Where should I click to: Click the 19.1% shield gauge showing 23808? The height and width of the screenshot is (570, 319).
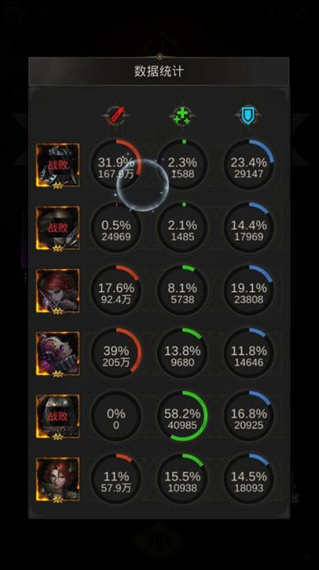point(249,291)
